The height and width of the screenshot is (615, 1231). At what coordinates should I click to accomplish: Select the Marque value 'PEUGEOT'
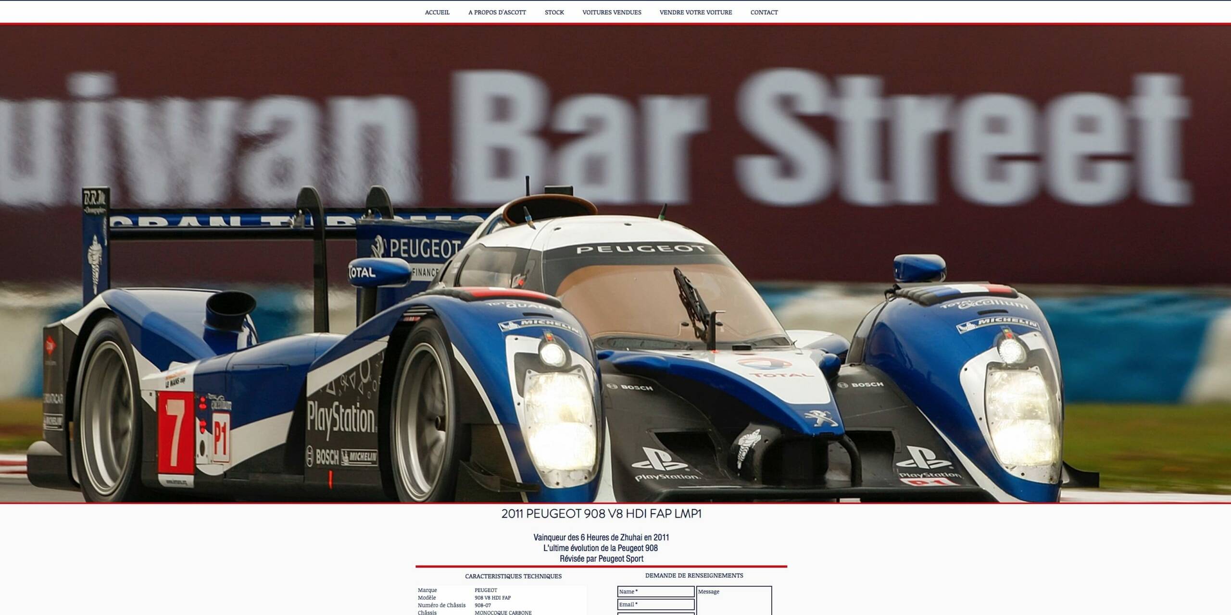[486, 590]
